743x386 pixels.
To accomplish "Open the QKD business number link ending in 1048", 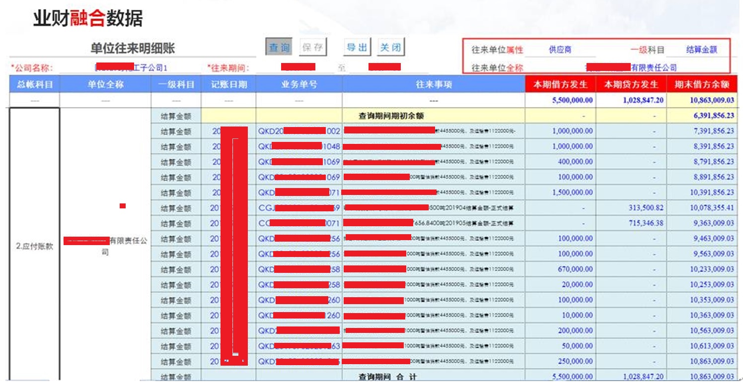I will [299, 146].
